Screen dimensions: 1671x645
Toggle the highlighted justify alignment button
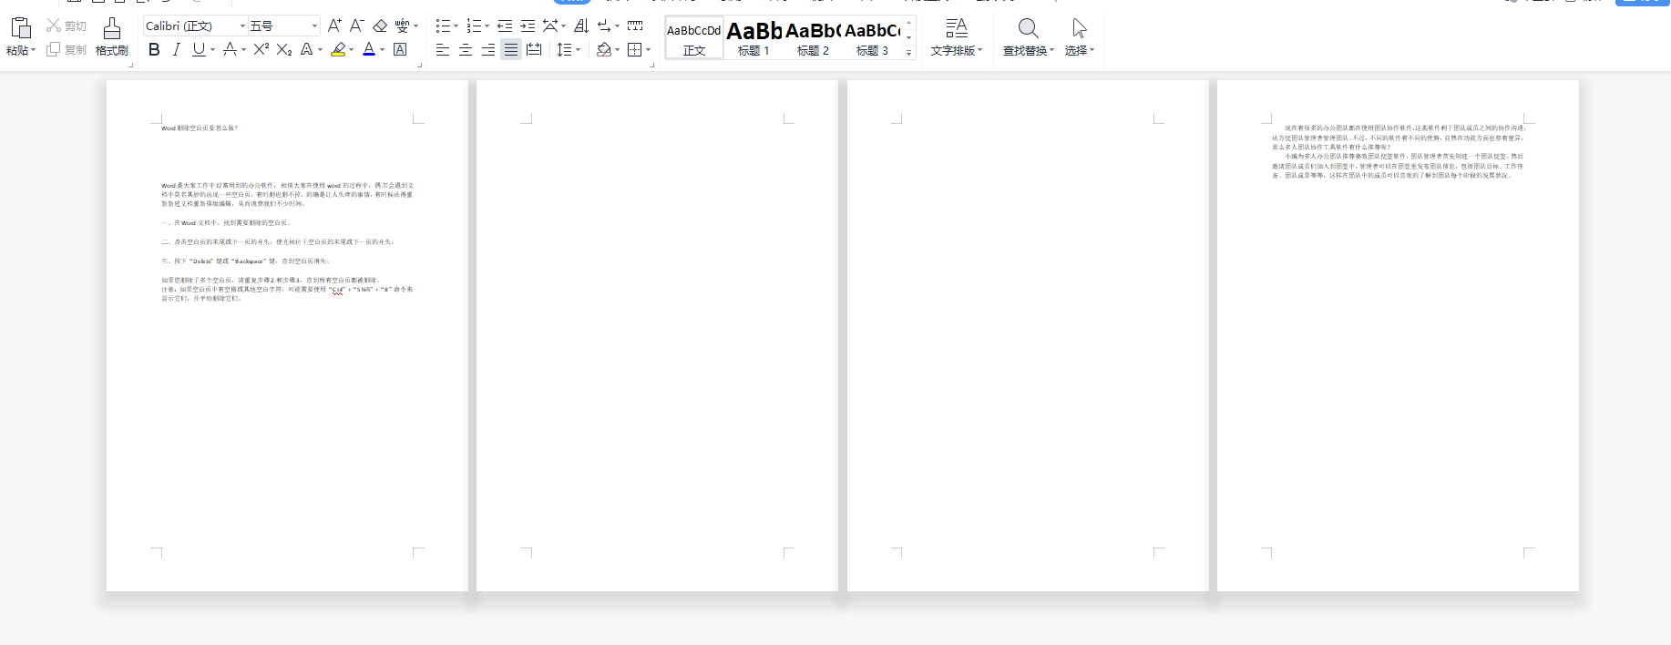tap(511, 50)
